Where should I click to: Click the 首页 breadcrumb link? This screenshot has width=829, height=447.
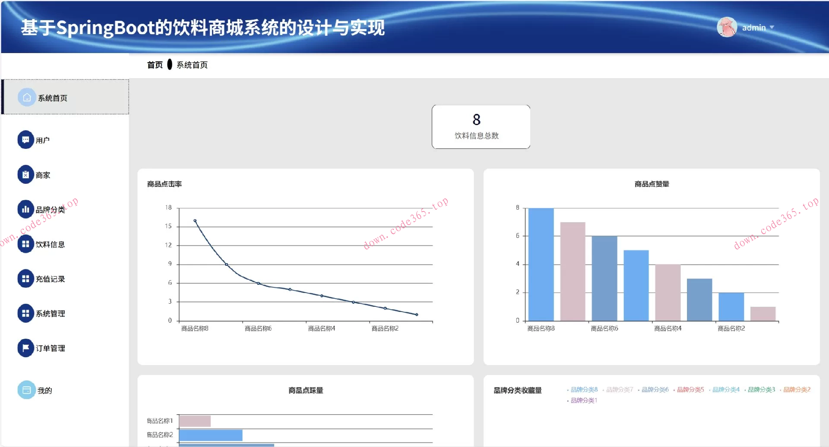pos(155,65)
